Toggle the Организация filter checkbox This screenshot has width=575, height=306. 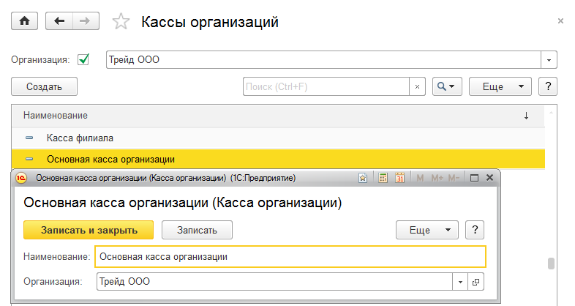click(83, 59)
